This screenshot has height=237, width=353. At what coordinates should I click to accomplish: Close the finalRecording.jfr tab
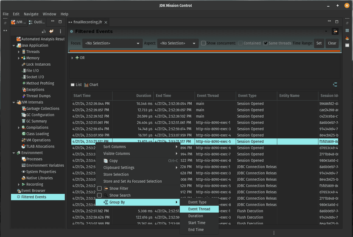[106, 22]
